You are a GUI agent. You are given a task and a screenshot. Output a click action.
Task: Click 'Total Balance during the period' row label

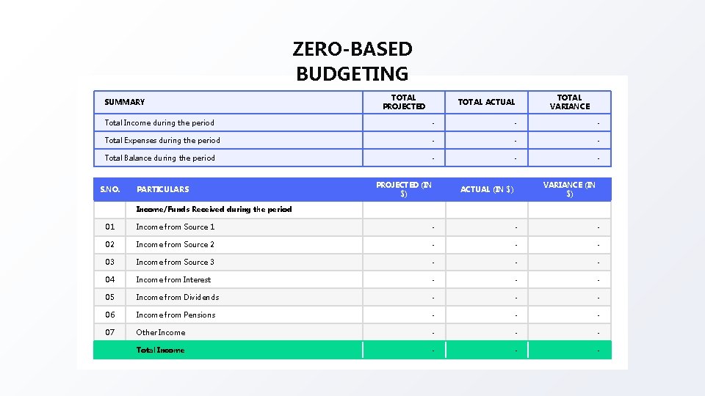point(159,158)
